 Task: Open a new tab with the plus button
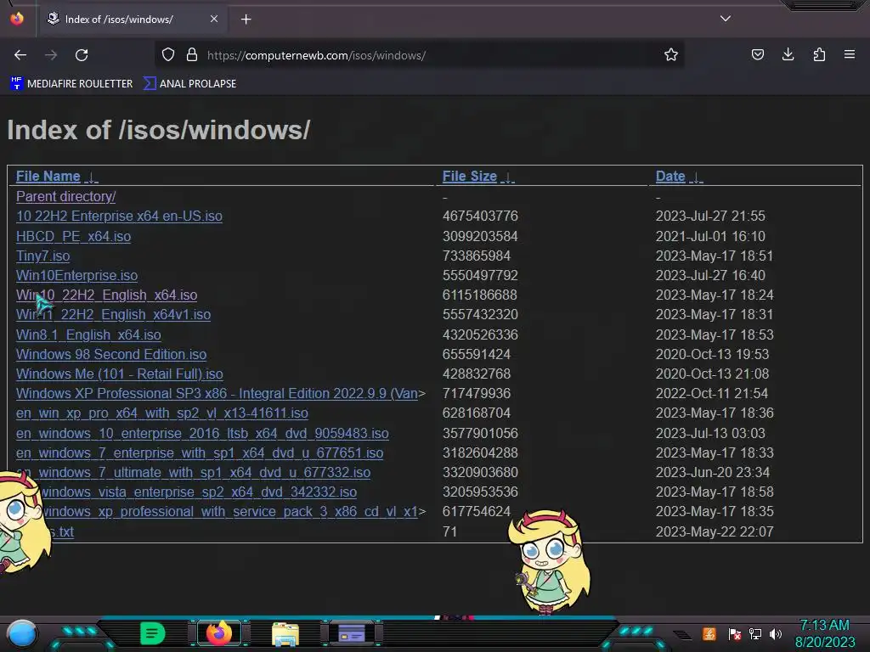246,20
